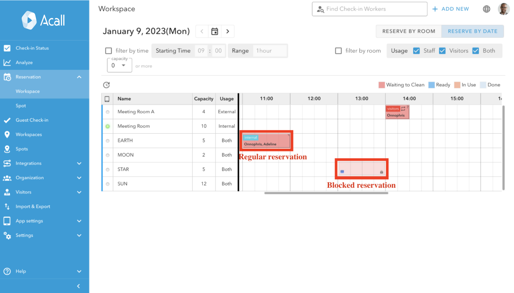This screenshot has width=514, height=293.
Task: Open the user profile avatar
Action: [503, 9]
